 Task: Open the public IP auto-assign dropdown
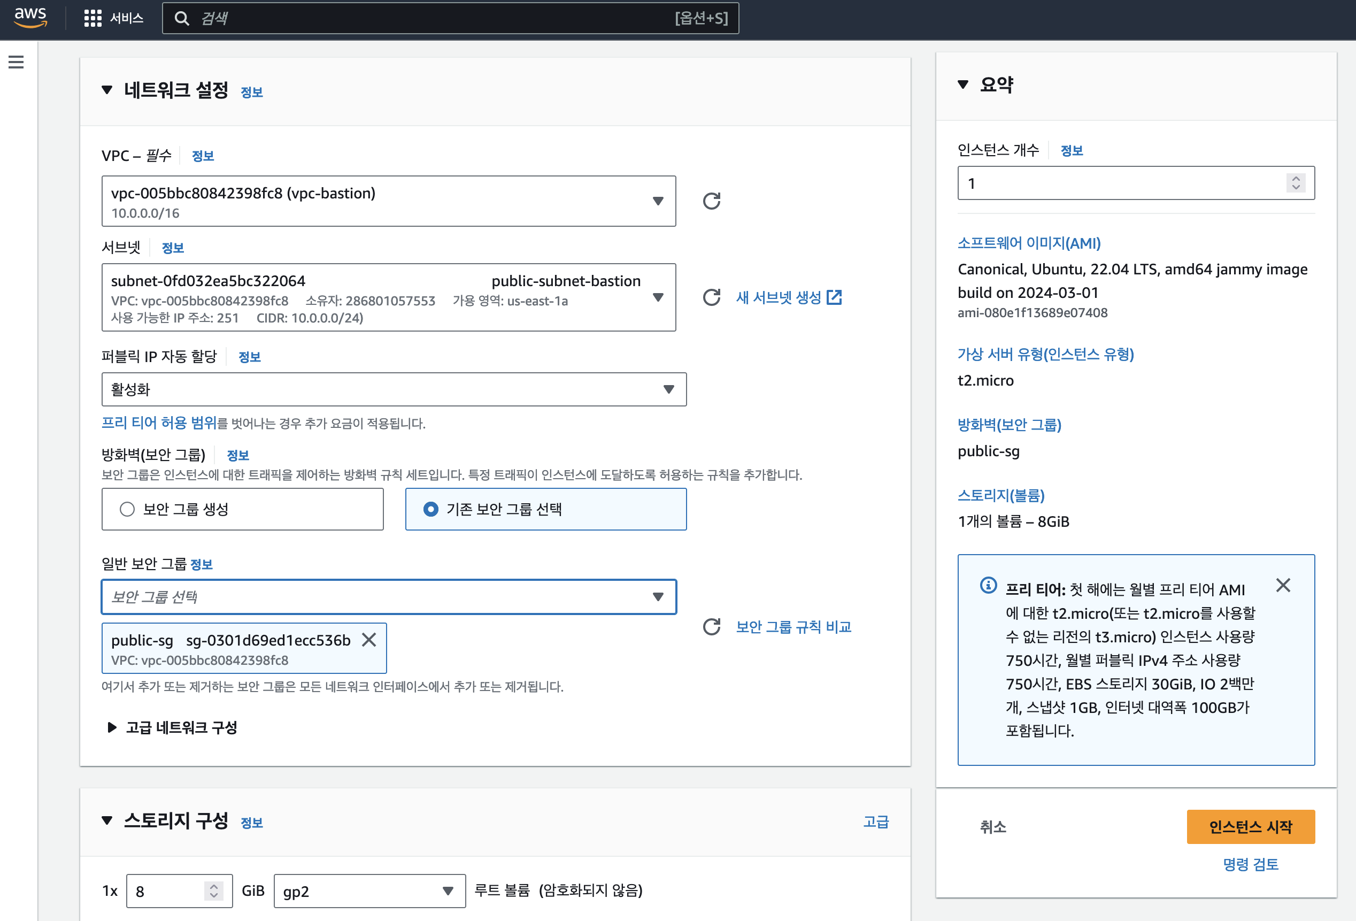[394, 389]
